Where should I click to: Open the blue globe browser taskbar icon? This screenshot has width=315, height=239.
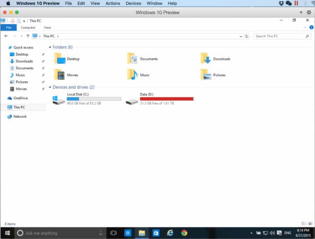128,233
